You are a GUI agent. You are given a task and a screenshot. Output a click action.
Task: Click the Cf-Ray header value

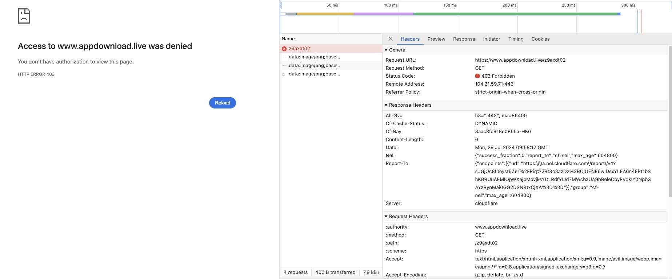pos(503,132)
